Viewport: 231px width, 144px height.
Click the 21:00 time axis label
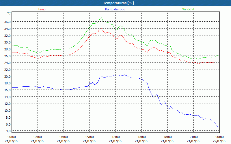coord(193,137)
